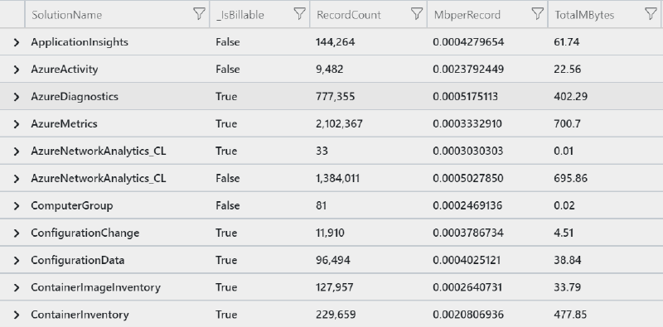The height and width of the screenshot is (327, 663).
Task: Click MbperRecord value 0.0004279654
Action: coord(468,42)
